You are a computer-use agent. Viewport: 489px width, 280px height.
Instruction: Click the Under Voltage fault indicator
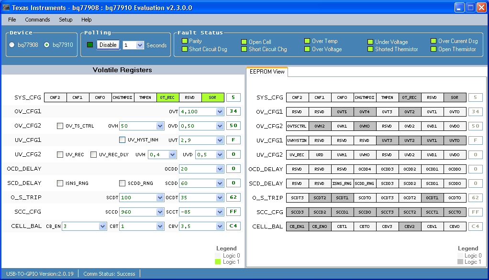(x=370, y=42)
